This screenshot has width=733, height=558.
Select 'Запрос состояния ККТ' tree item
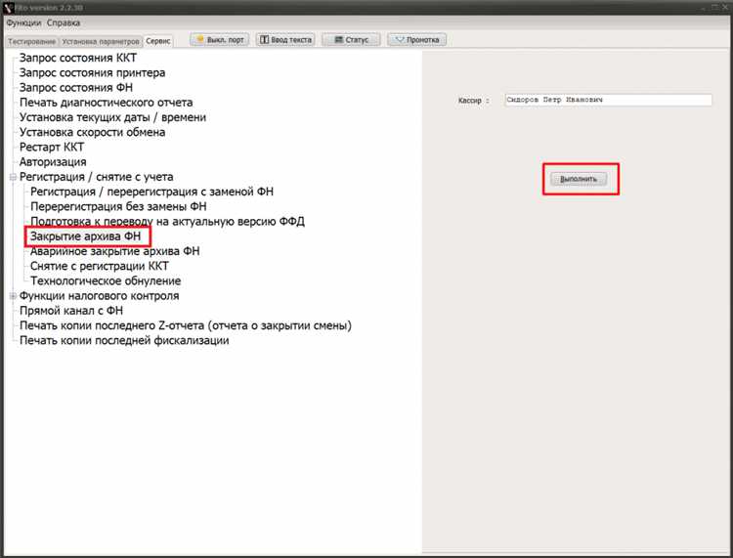point(78,58)
